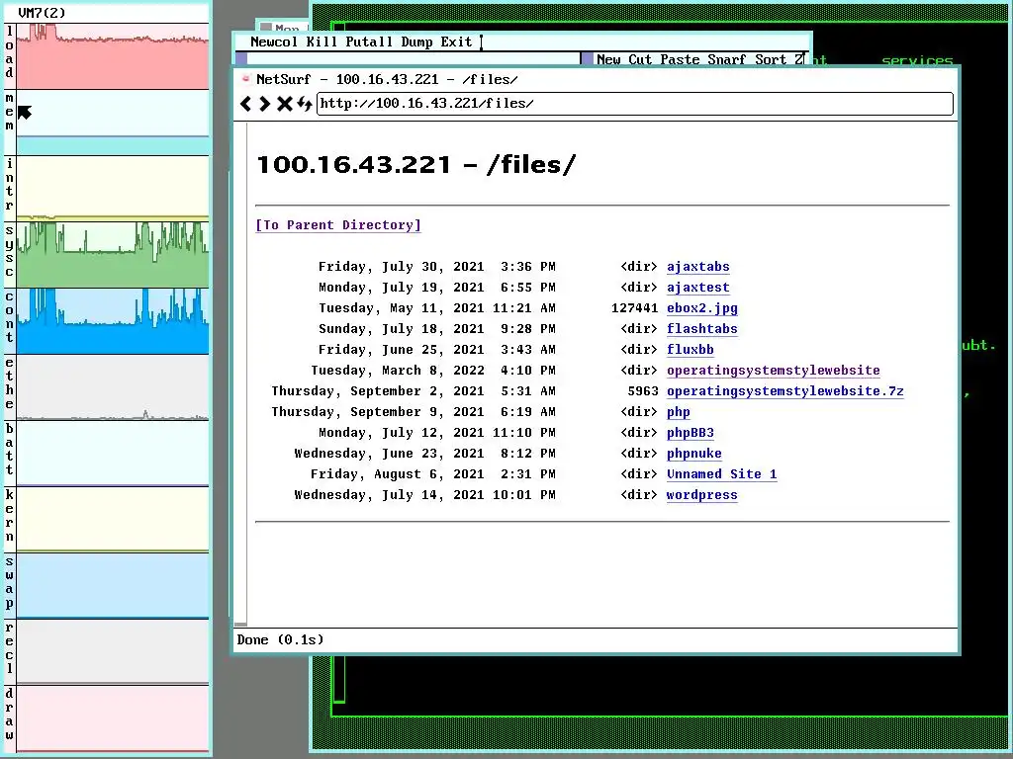Click Cut in the acme column tag
This screenshot has width=1013, height=759.
tap(640, 59)
